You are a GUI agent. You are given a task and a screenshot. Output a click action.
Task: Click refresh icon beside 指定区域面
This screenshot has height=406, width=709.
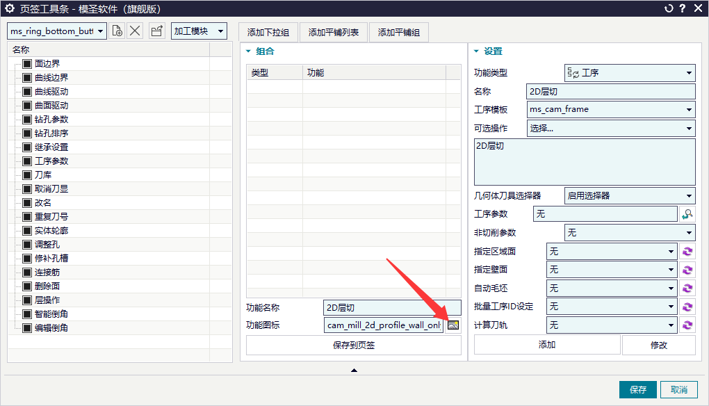click(x=687, y=252)
